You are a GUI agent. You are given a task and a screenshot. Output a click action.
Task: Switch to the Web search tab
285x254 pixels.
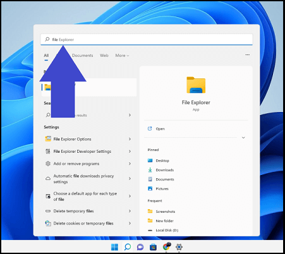click(104, 56)
